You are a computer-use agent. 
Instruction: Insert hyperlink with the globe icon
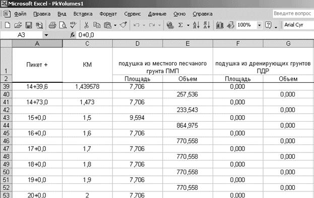pos(170,25)
